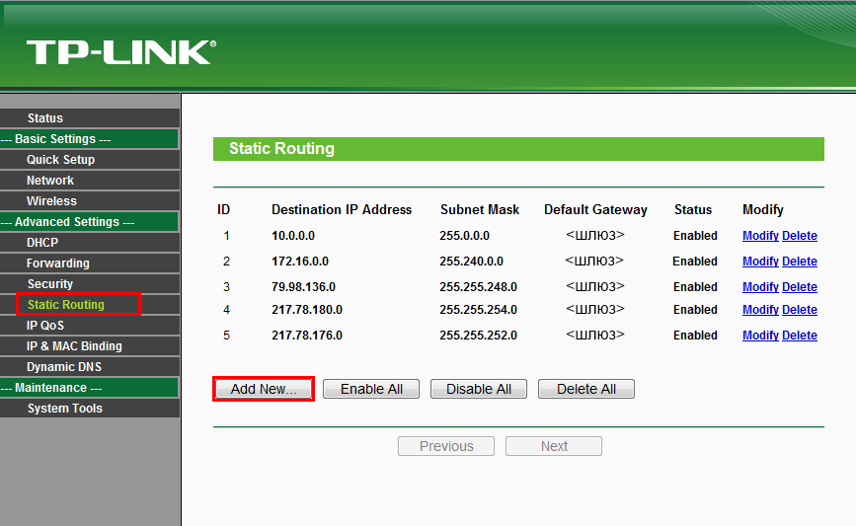Viewport: 856px width, 526px height.
Task: Modify route 10.0.0.0
Action: (x=760, y=236)
